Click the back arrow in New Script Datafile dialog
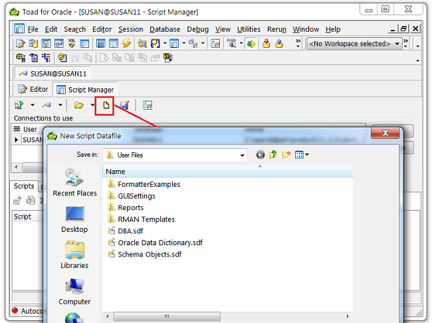Image resolution: width=432 pixels, height=323 pixels. pos(261,155)
